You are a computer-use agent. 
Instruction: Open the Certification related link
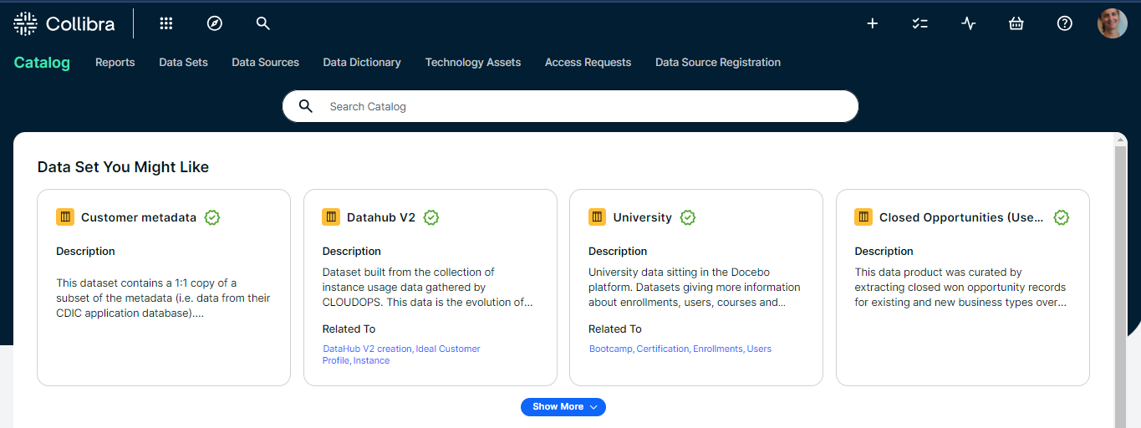(663, 349)
